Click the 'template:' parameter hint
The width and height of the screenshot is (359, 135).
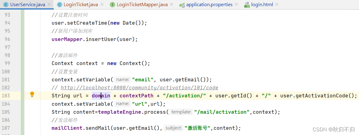coord(181,112)
